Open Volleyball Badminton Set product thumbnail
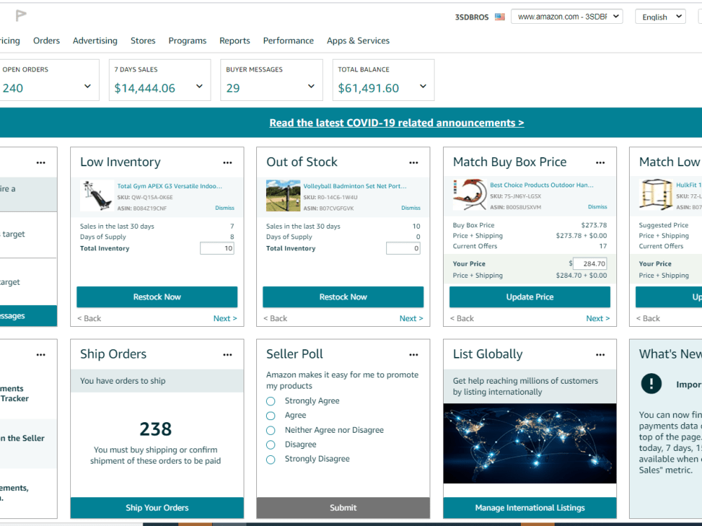The image size is (702, 526). point(283,196)
